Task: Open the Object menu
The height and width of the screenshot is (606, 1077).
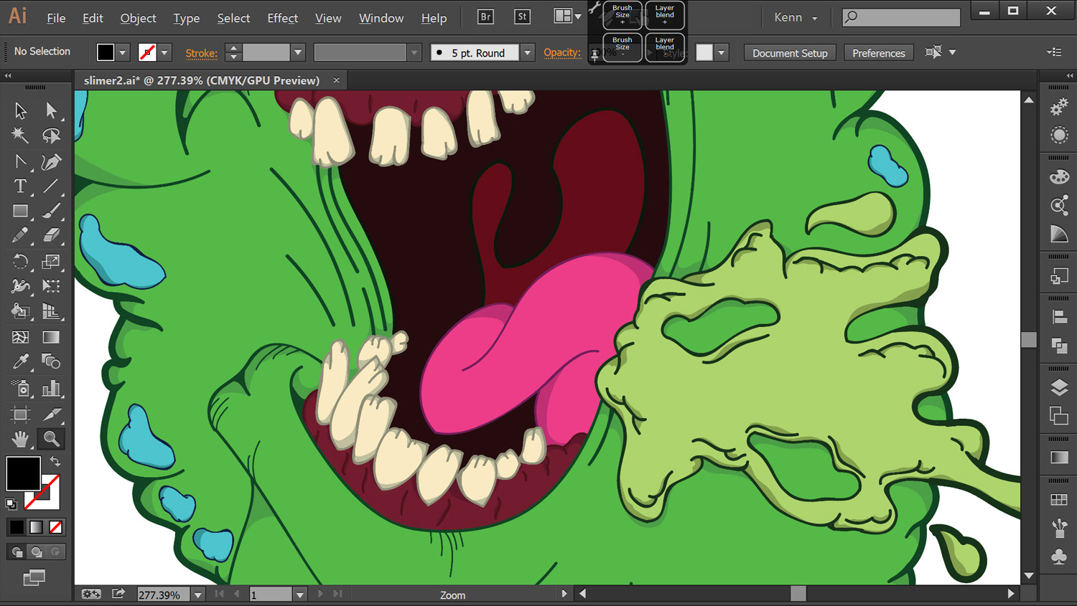Action: coord(138,18)
